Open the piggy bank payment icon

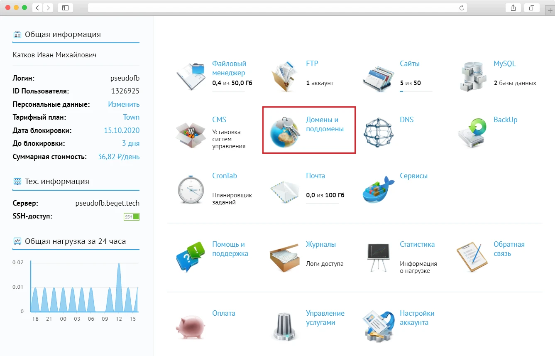(x=191, y=327)
